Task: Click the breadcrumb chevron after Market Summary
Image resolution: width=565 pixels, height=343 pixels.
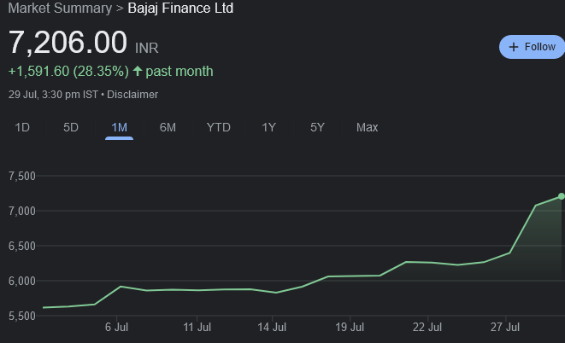Action: 119,9
